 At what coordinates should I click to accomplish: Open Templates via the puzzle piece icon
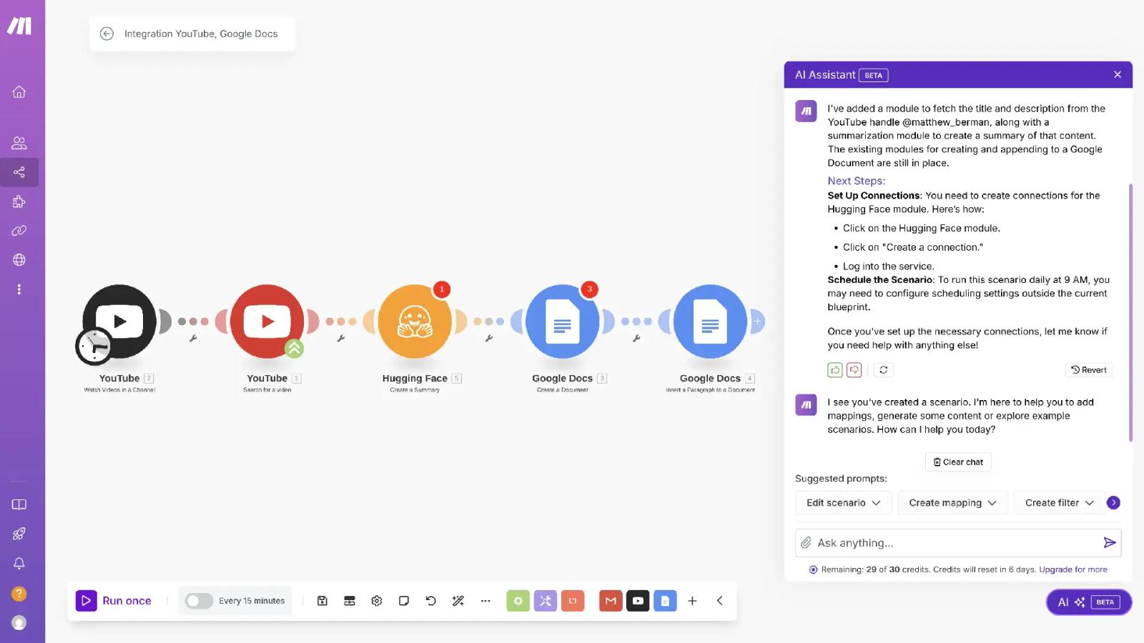click(19, 201)
